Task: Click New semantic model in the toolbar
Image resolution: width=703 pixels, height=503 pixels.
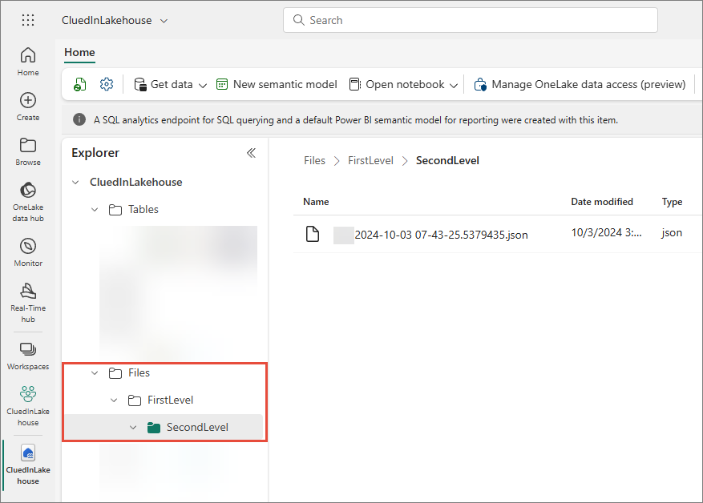Action: tap(277, 83)
